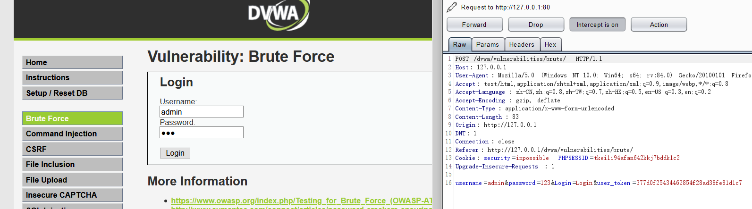The image size is (752, 209).
Task: Click the Connection: close line
Action: (x=485, y=142)
